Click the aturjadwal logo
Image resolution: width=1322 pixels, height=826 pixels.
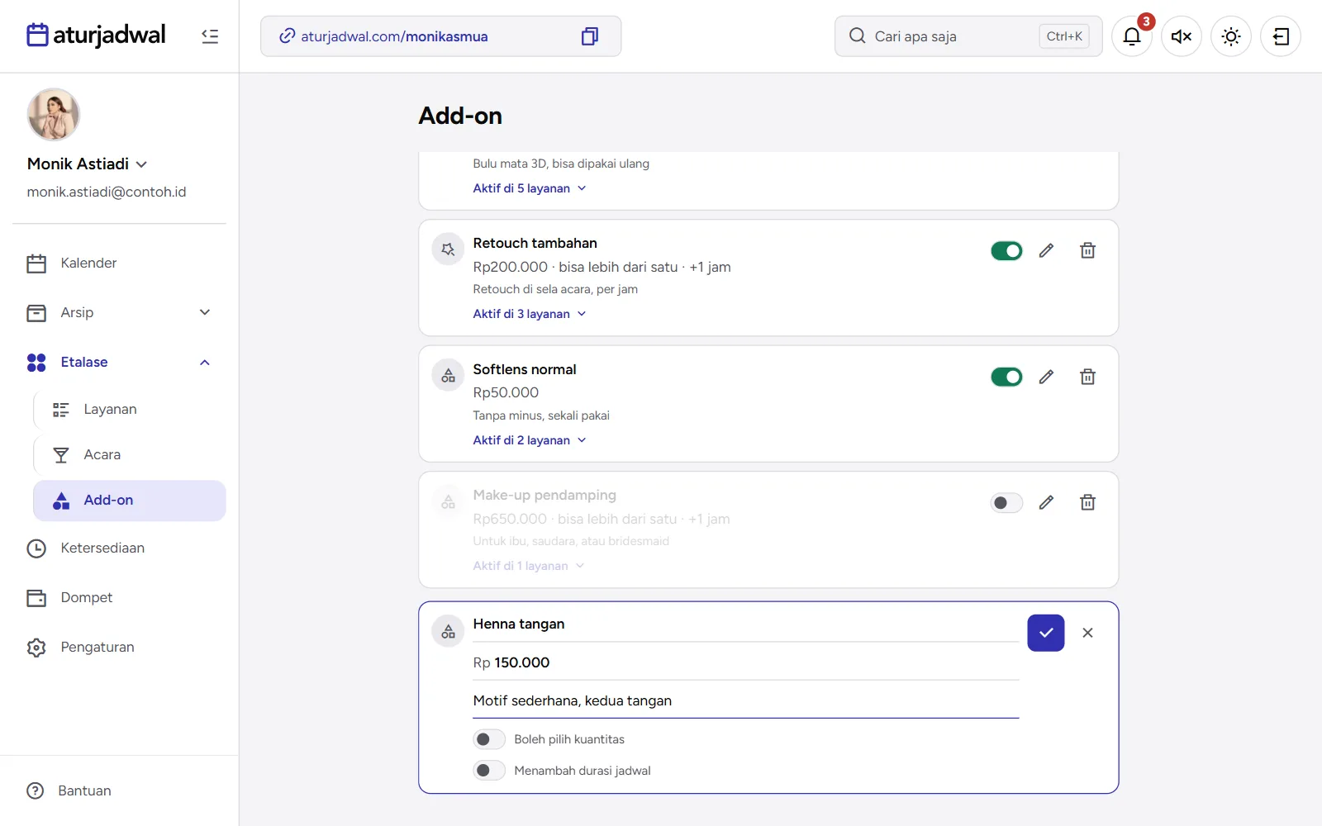pyautogui.click(x=96, y=36)
